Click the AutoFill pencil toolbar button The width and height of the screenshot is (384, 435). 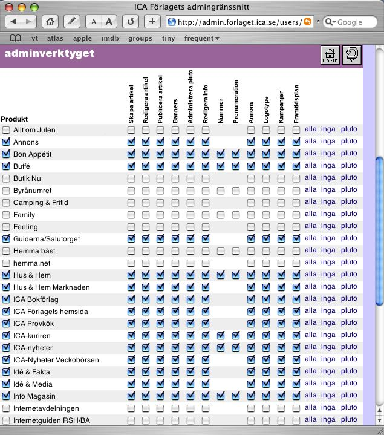point(72,22)
